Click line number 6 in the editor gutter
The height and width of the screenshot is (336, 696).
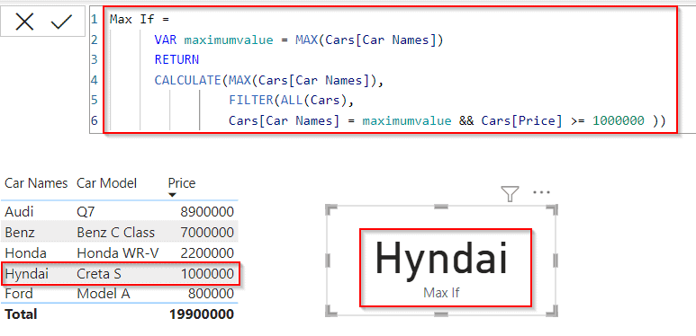pyautogui.click(x=95, y=120)
